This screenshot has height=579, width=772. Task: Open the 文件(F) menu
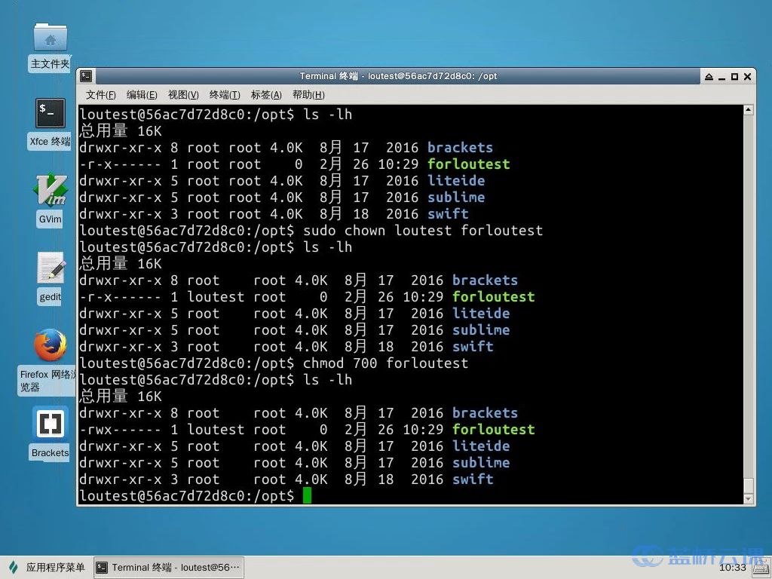click(x=101, y=95)
